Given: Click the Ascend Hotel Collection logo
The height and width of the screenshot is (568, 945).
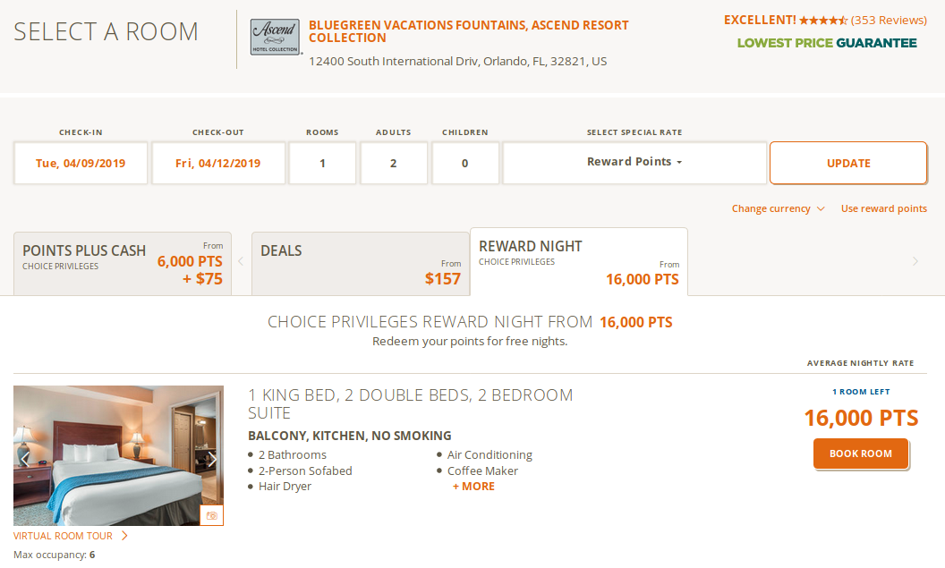Looking at the screenshot, I should pyautogui.click(x=275, y=37).
